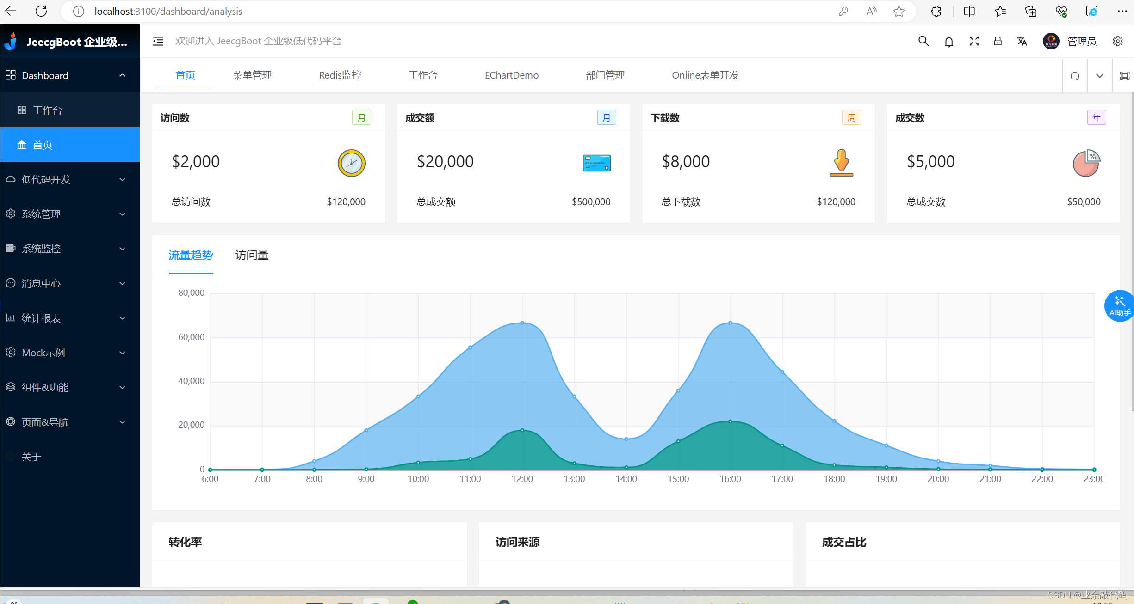Click the 月 tag on the 成交额 card
Viewport: 1134px width, 604px height.
pos(607,118)
